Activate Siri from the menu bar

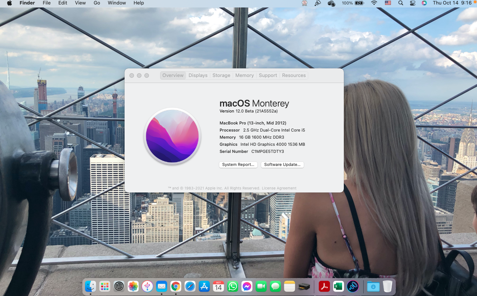(x=424, y=3)
